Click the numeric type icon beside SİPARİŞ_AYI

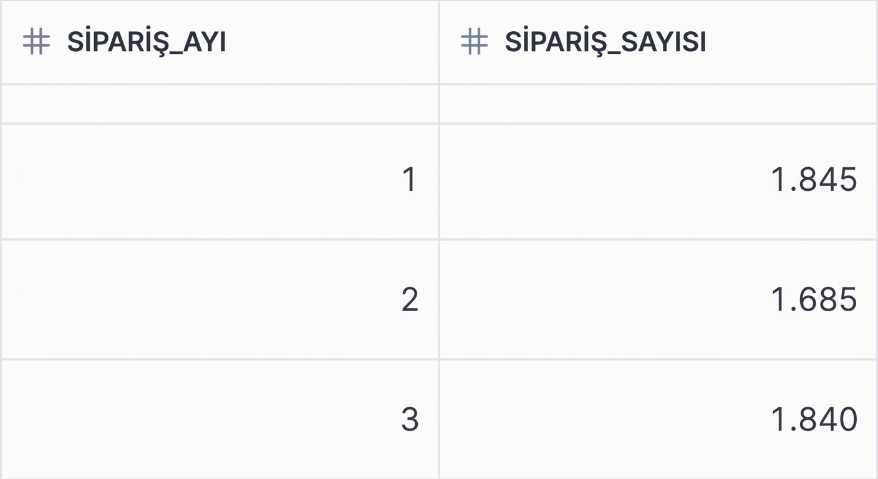pos(36,41)
